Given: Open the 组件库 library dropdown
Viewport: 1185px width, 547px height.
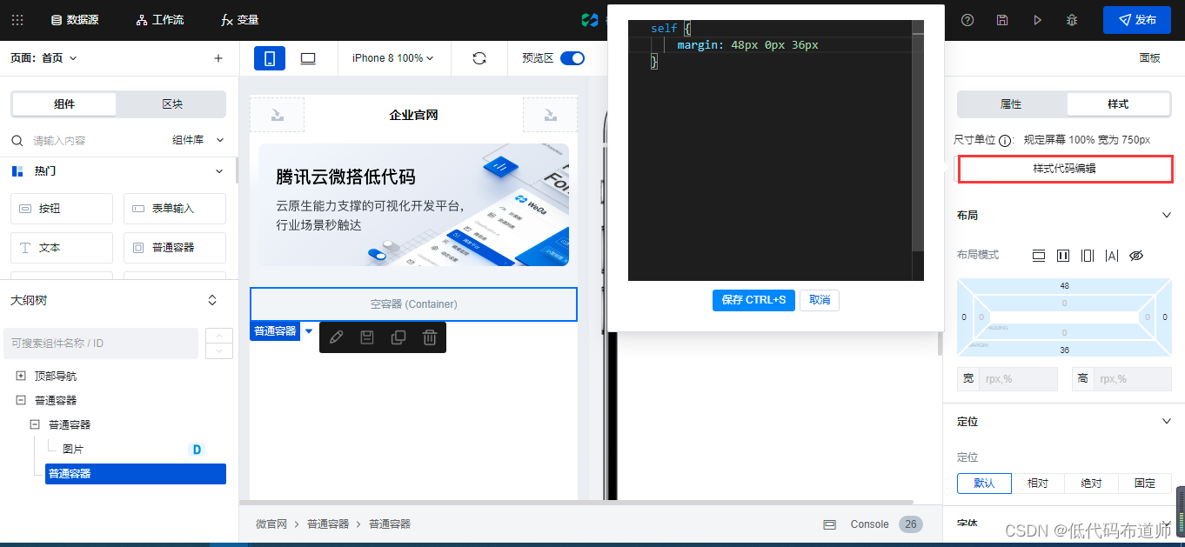Looking at the screenshot, I should click(198, 140).
